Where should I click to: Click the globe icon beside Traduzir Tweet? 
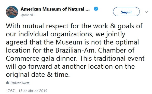[x=7, y=83]
